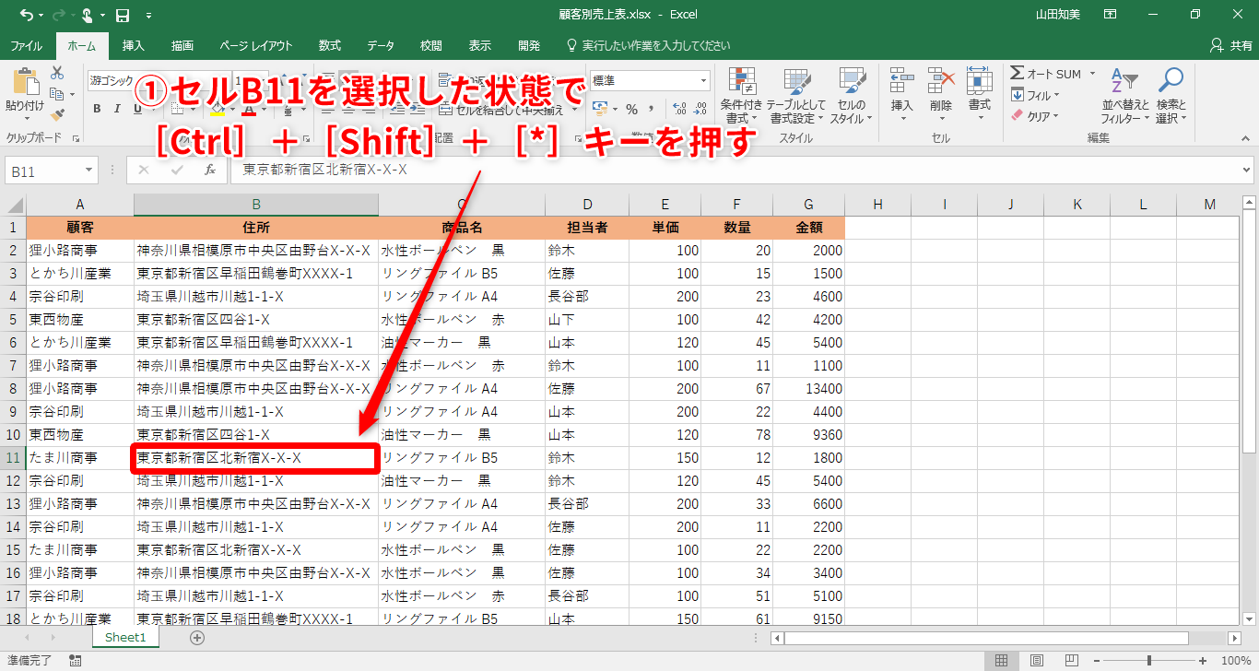Click the fx Insert Function icon
The height and width of the screenshot is (671, 1259).
[x=210, y=171]
